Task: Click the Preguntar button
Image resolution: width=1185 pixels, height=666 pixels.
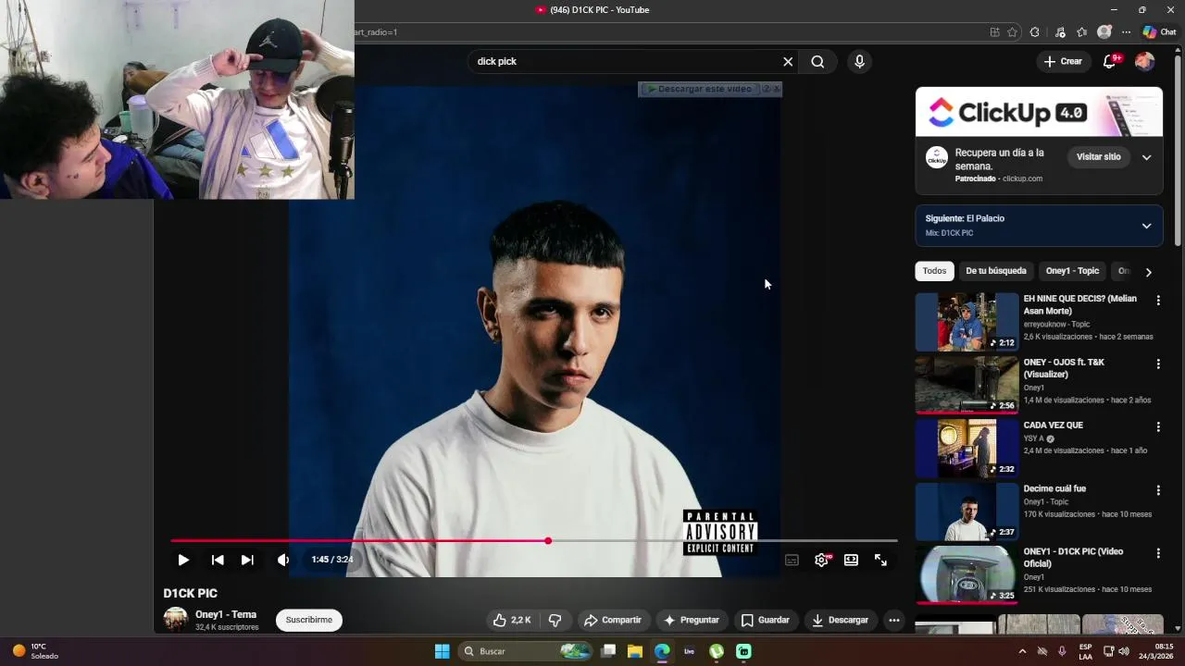Action: [x=691, y=620]
